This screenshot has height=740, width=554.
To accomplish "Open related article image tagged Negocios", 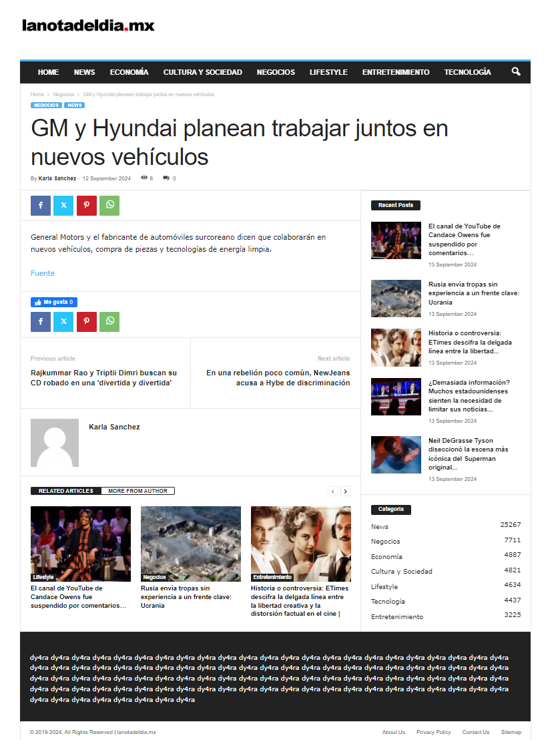I will point(190,544).
